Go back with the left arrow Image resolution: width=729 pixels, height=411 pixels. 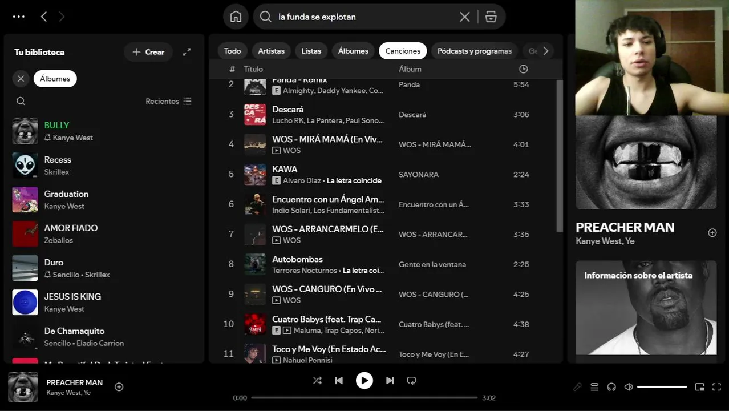(x=44, y=17)
